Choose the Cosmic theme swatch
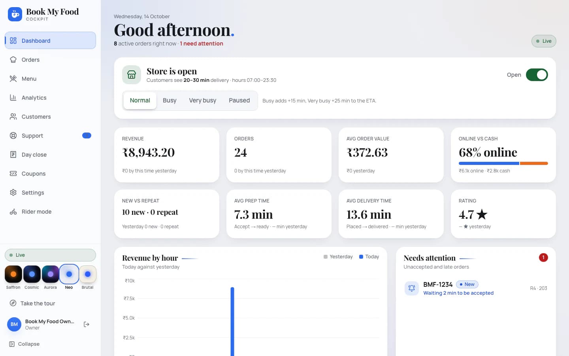569x356 pixels. point(32,274)
